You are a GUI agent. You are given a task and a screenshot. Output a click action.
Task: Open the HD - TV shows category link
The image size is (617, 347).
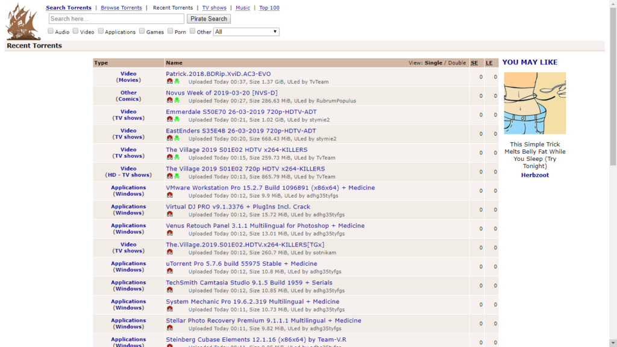tap(128, 175)
